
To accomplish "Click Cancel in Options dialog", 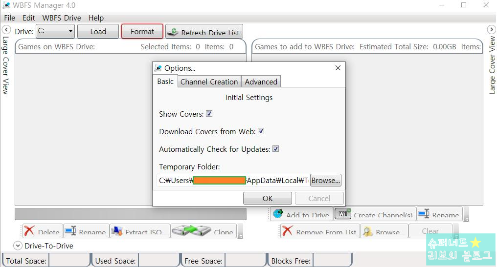I will [319, 198].
